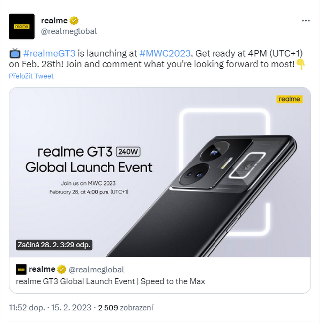Click Přeložit Tweet to translate

click(x=31, y=76)
